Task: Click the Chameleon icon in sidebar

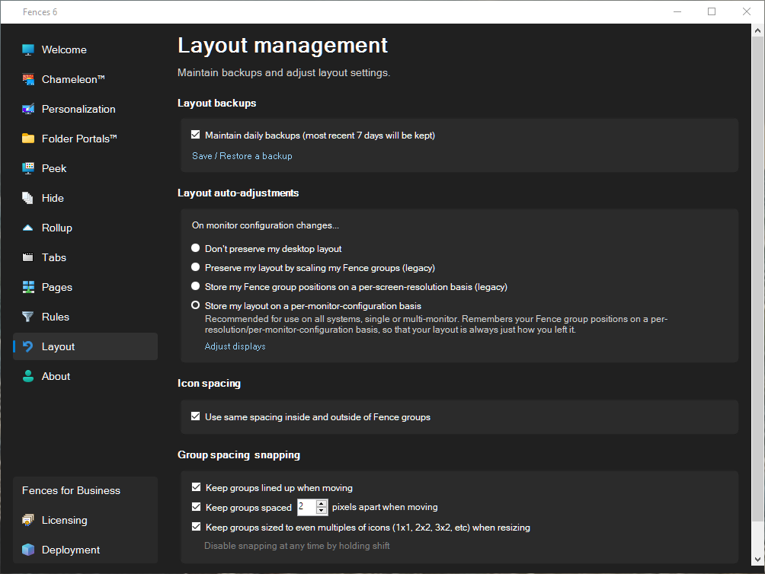Action: coord(28,79)
